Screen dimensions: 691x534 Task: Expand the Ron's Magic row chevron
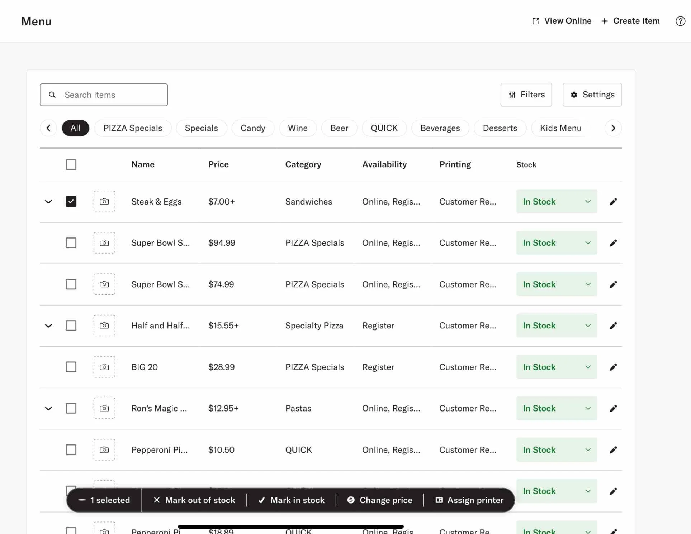pyautogui.click(x=48, y=408)
